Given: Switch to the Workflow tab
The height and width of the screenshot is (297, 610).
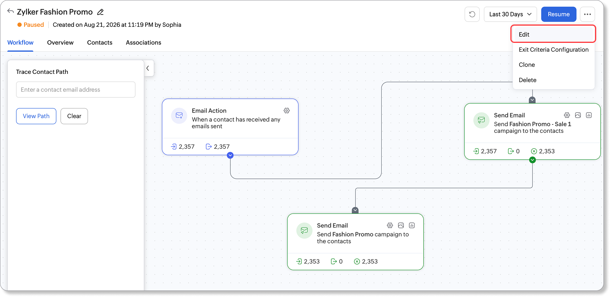Looking at the screenshot, I should 20,42.
